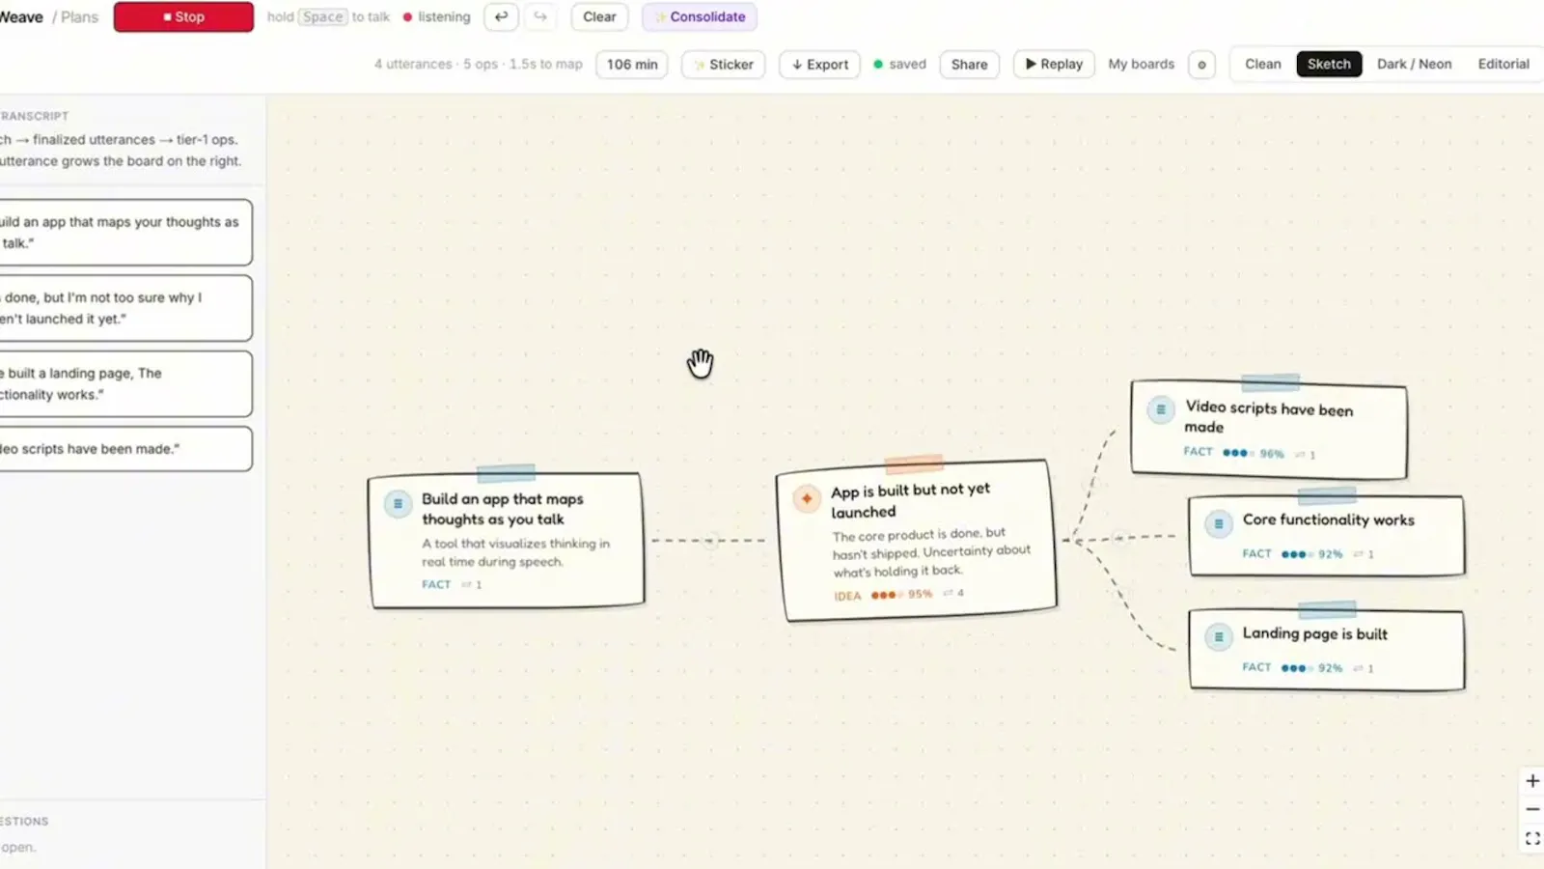
Task: Click the redo arrow icon
Action: (x=540, y=16)
